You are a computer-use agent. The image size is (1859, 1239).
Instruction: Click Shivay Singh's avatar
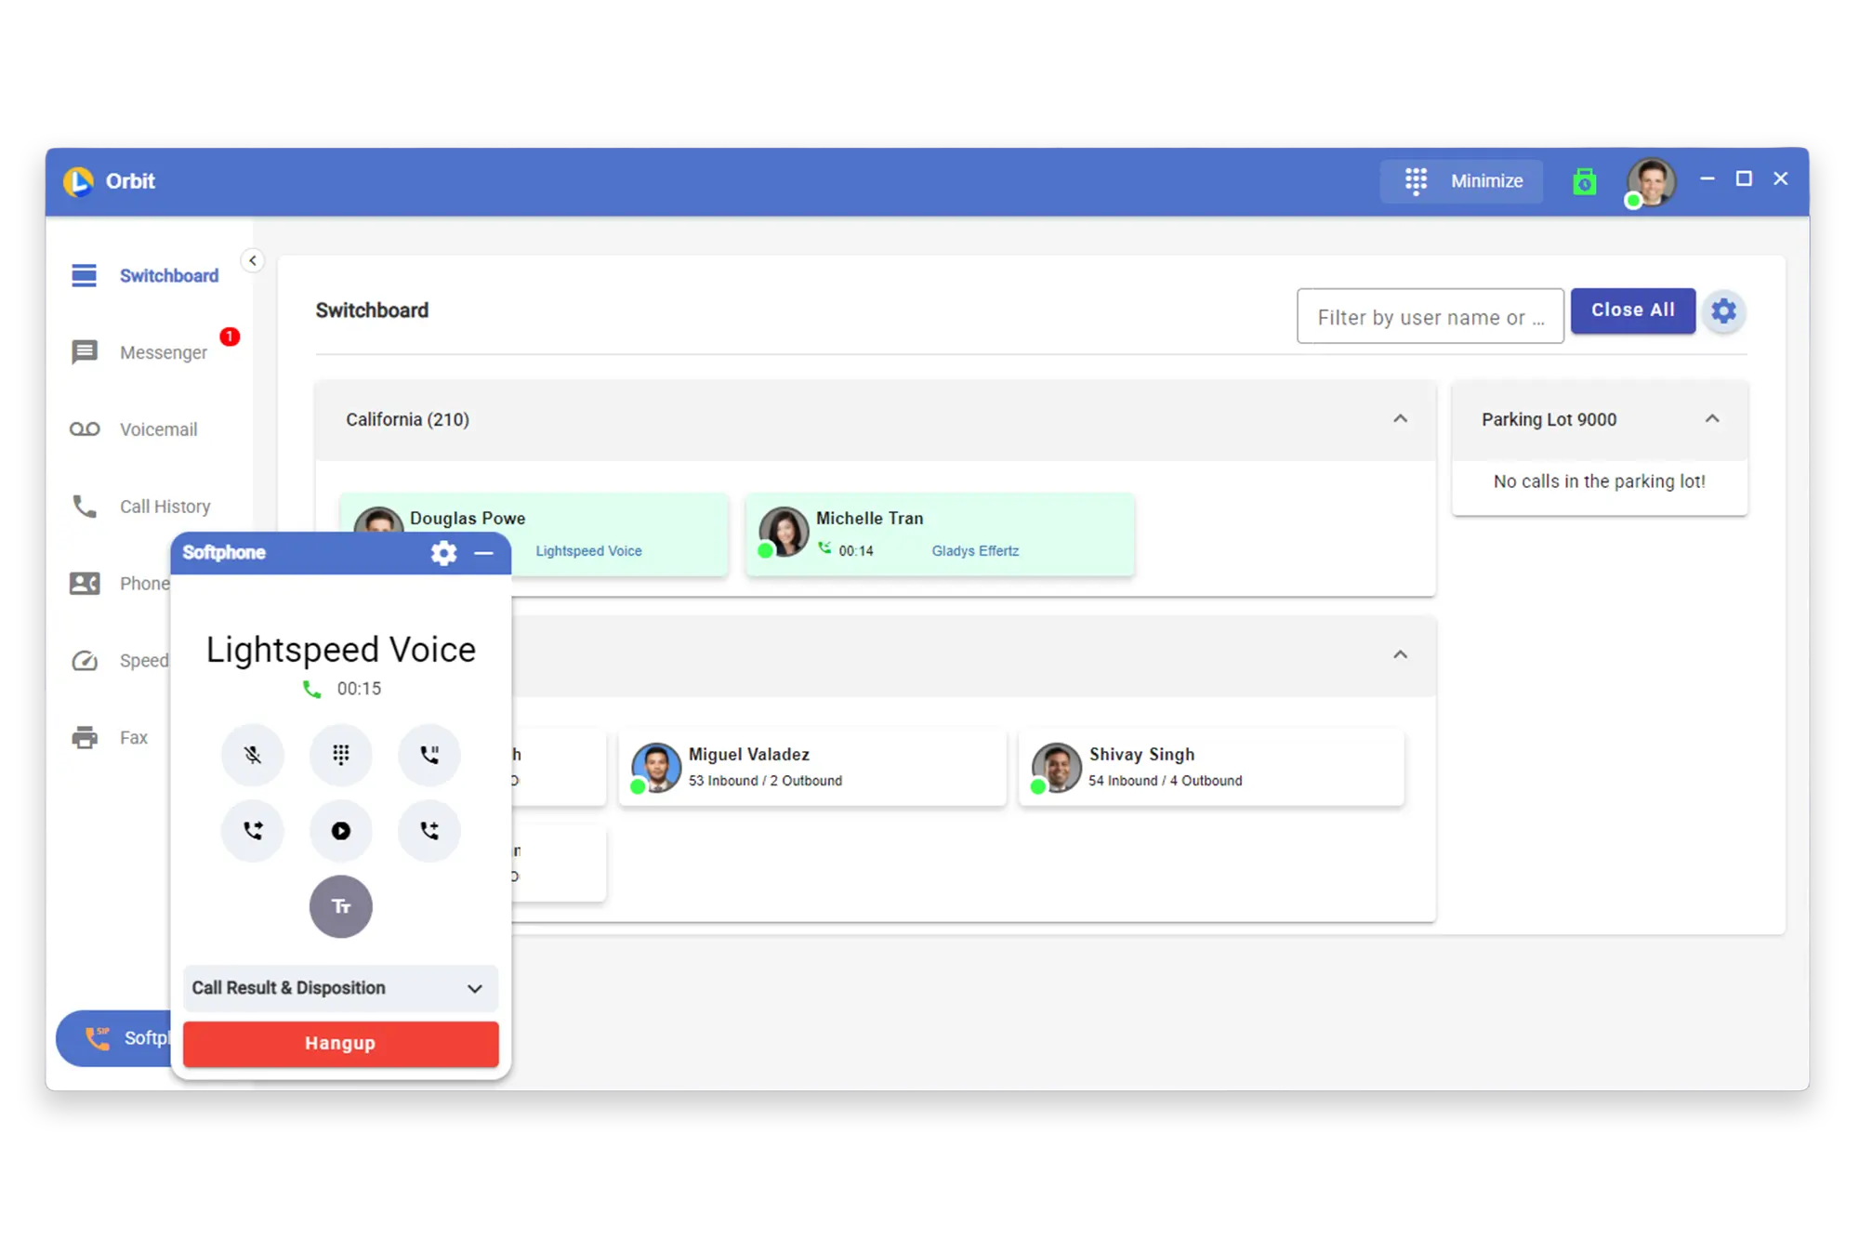click(1057, 768)
